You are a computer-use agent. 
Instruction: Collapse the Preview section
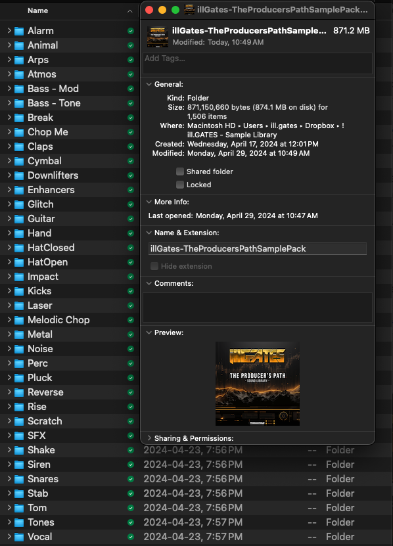[x=149, y=332]
